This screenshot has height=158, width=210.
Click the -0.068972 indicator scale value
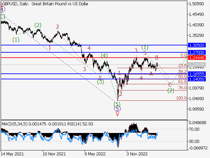(x=198, y=148)
